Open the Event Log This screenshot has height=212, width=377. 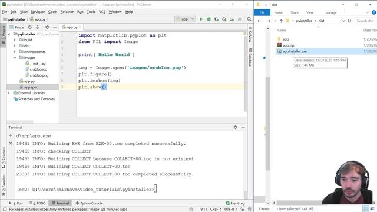click(x=235, y=203)
